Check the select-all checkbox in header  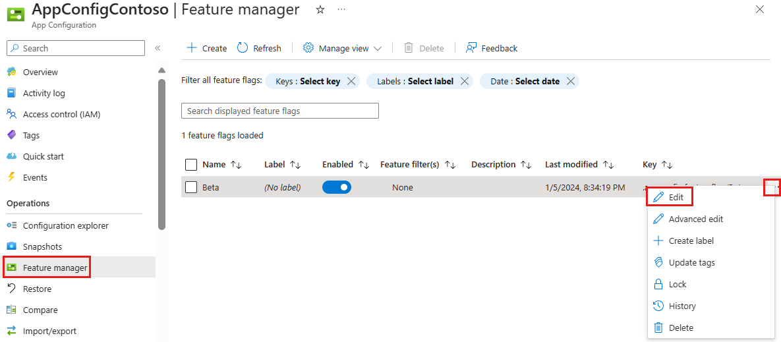click(191, 164)
